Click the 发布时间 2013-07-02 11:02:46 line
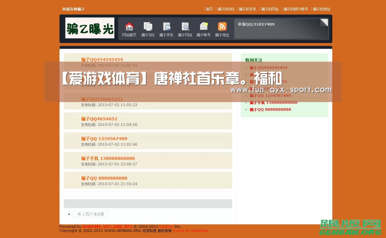Image resolution: width=386 pixels, height=238 pixels. point(109,144)
